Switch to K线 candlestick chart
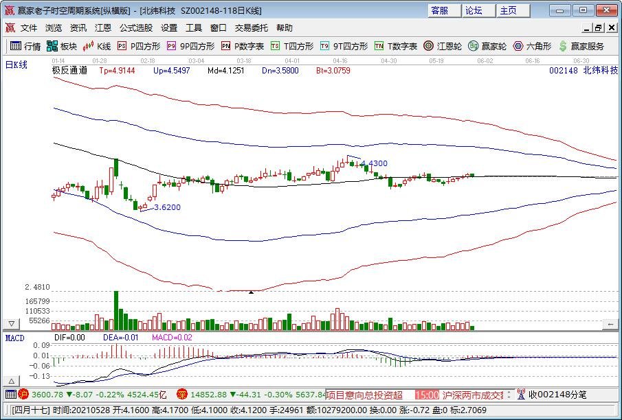This screenshot has width=622, height=420. click(x=97, y=47)
